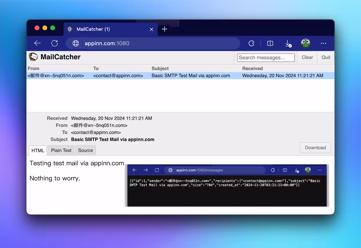Click the Subject column header
The width and height of the screenshot is (361, 248).
pyautogui.click(x=160, y=69)
